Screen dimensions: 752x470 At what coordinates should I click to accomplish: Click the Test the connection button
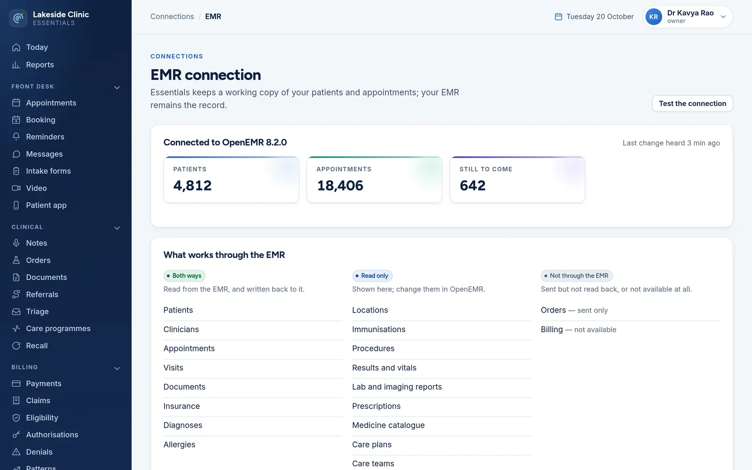click(x=692, y=103)
